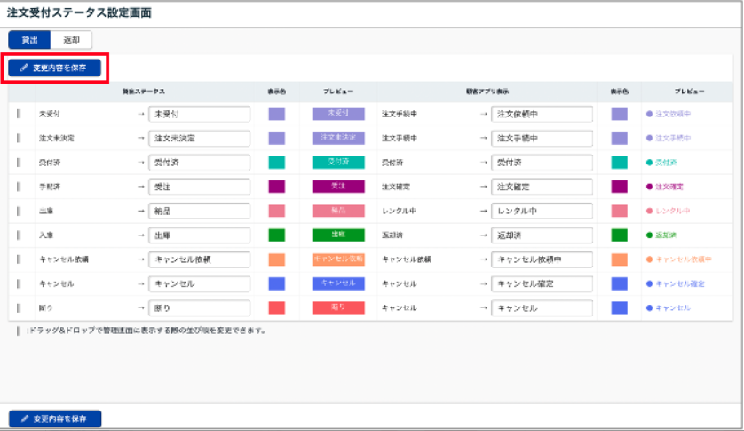Screen dimensions: 744x431
Task: Select the 貸出 tab
Action: coord(29,40)
